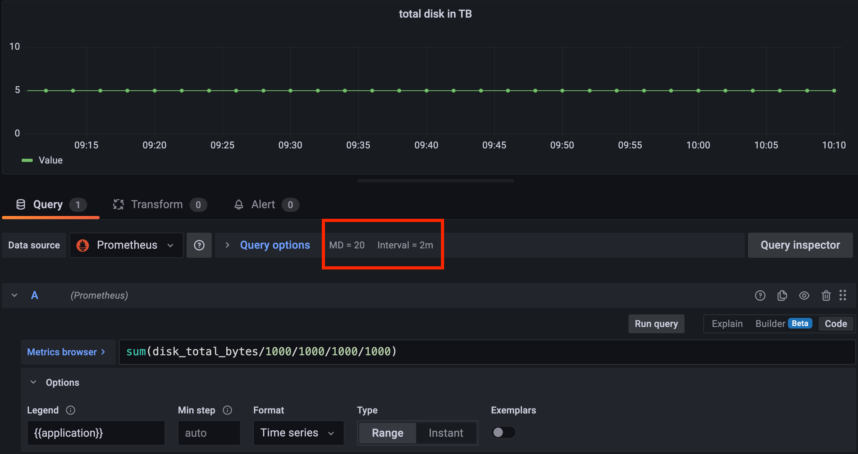Click the Prometheus flame logo

point(83,245)
